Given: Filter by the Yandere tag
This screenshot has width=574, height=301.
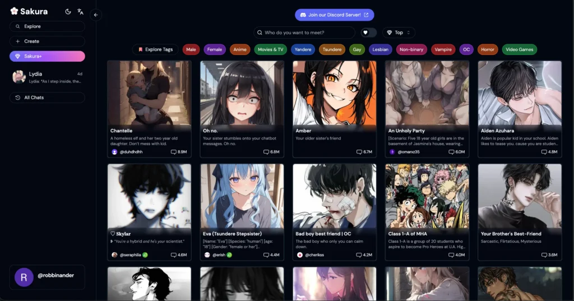Looking at the screenshot, I should pyautogui.click(x=303, y=49).
